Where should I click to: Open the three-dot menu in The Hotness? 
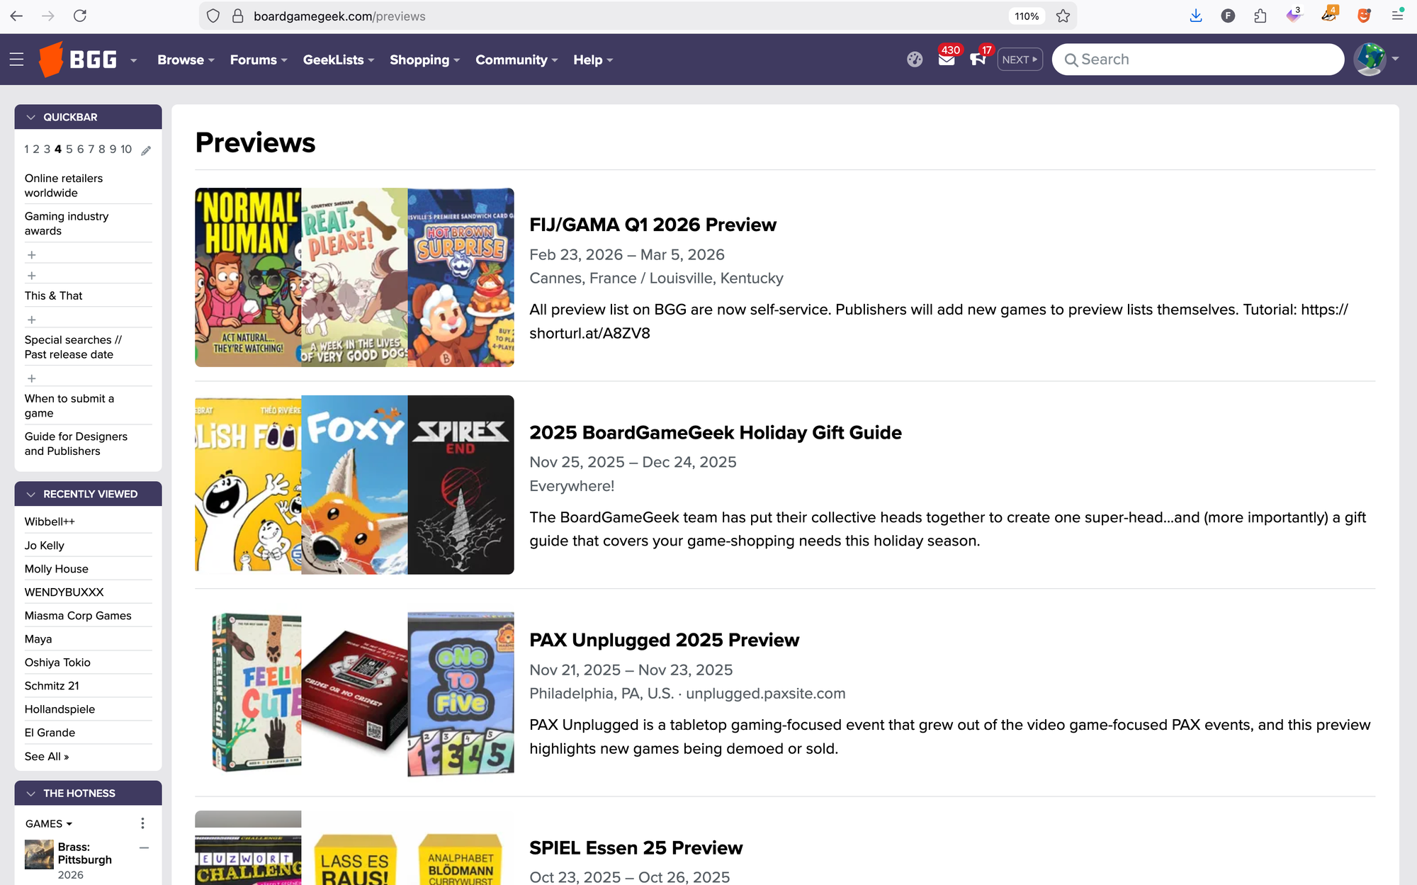pos(142,823)
